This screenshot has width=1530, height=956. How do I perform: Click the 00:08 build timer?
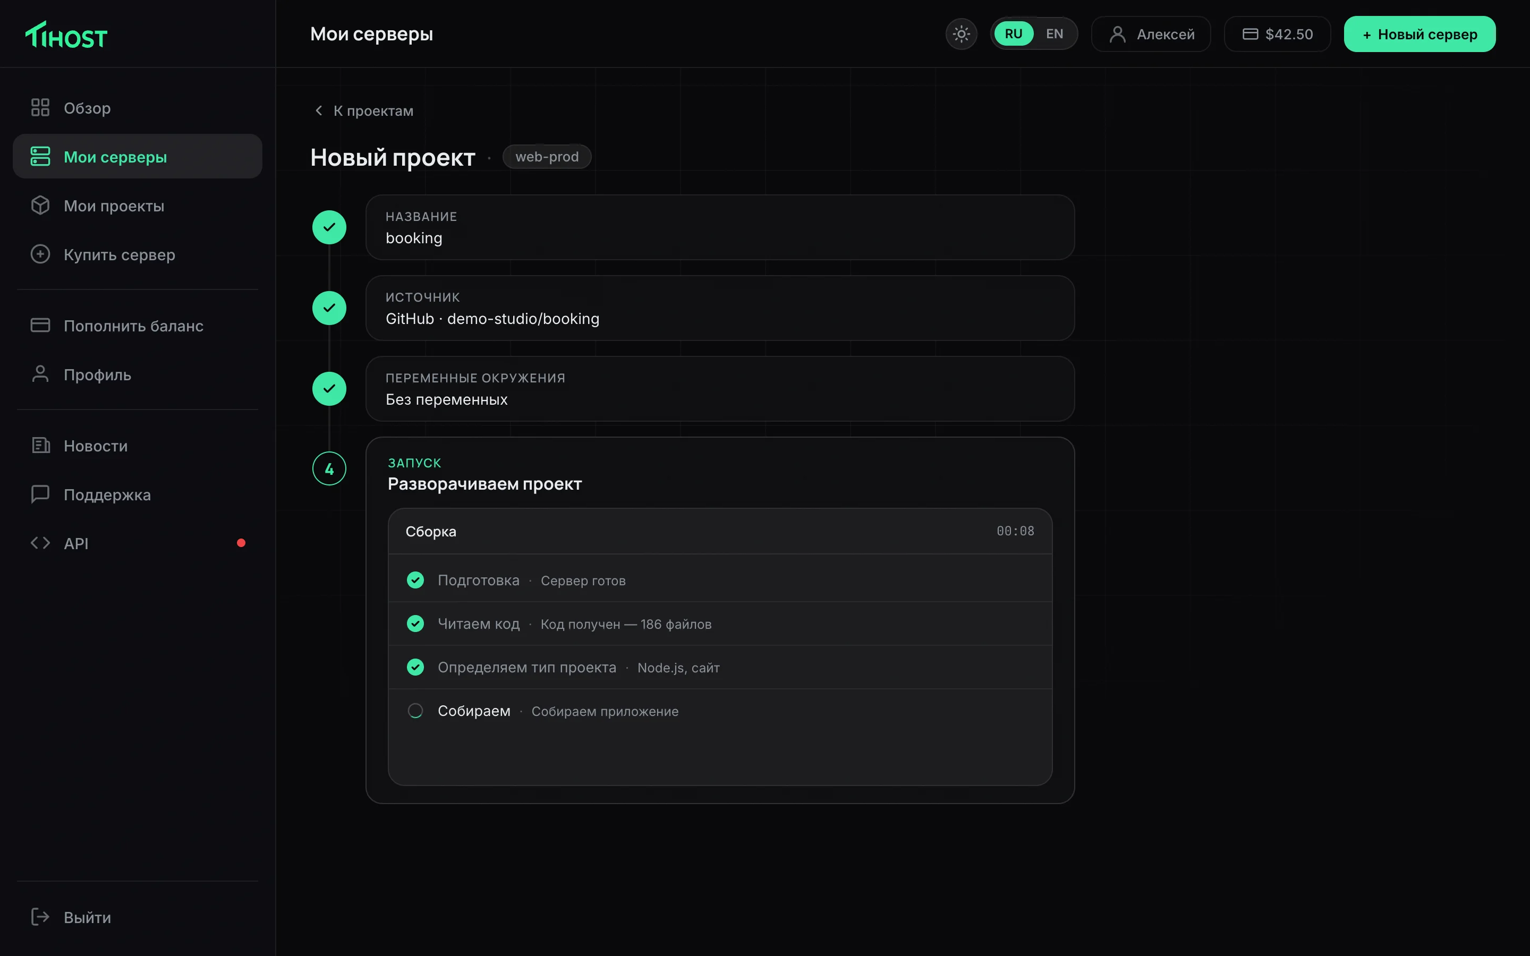(1015, 531)
